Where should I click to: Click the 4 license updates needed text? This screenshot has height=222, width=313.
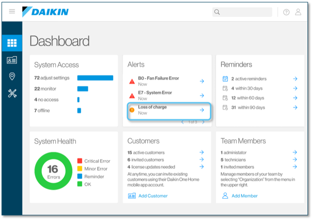point(151,167)
